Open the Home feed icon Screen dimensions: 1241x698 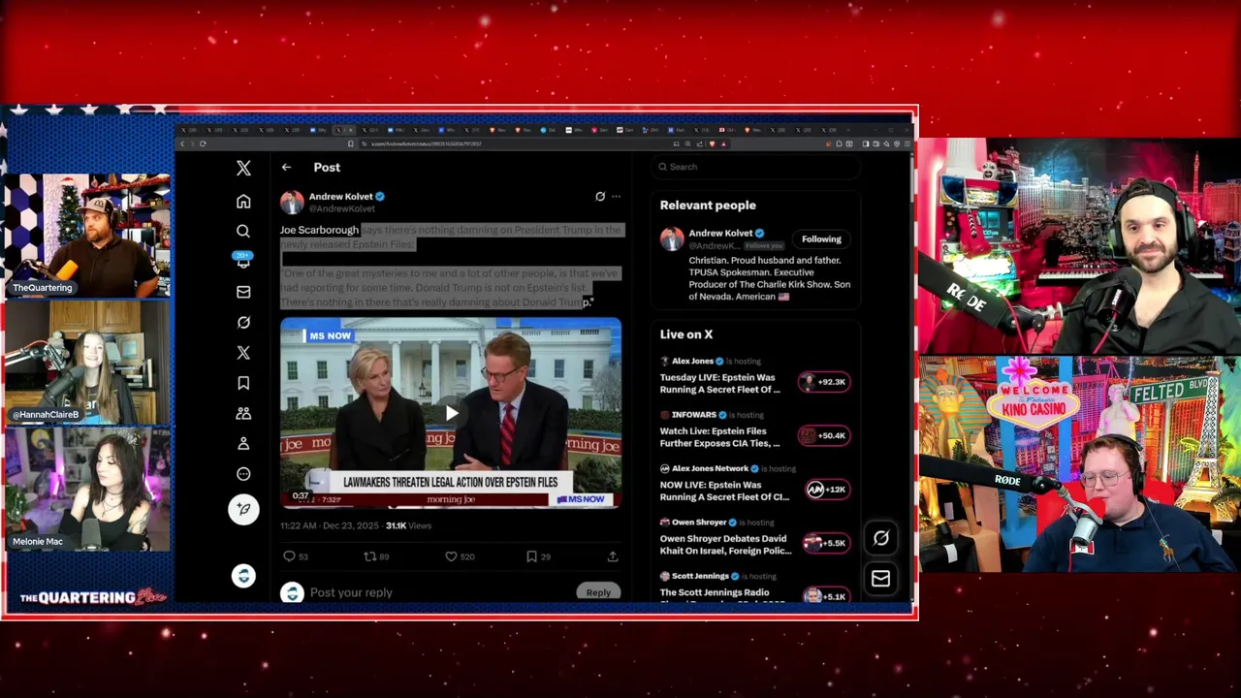[x=243, y=201]
